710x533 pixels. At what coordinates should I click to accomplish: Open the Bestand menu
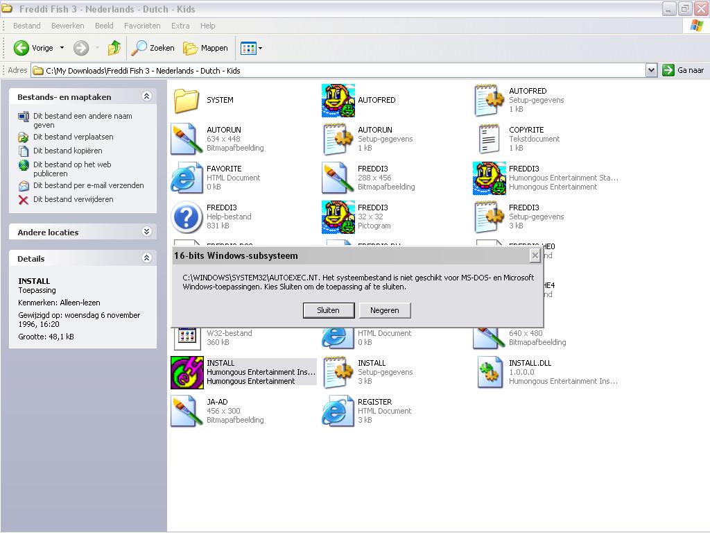point(27,26)
